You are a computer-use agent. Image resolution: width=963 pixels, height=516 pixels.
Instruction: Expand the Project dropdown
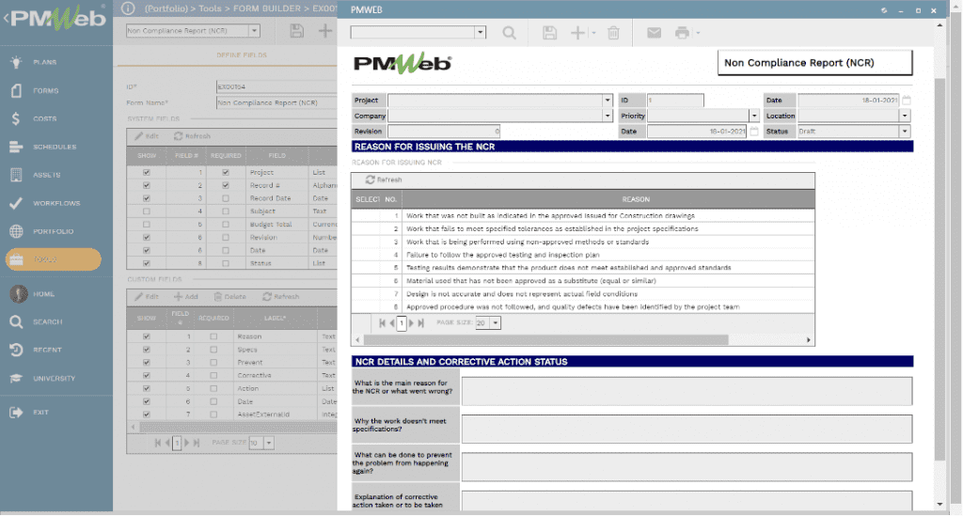pyautogui.click(x=607, y=100)
